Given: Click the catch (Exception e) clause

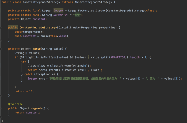Looking at the screenshot, I should click(x=40, y=74).
